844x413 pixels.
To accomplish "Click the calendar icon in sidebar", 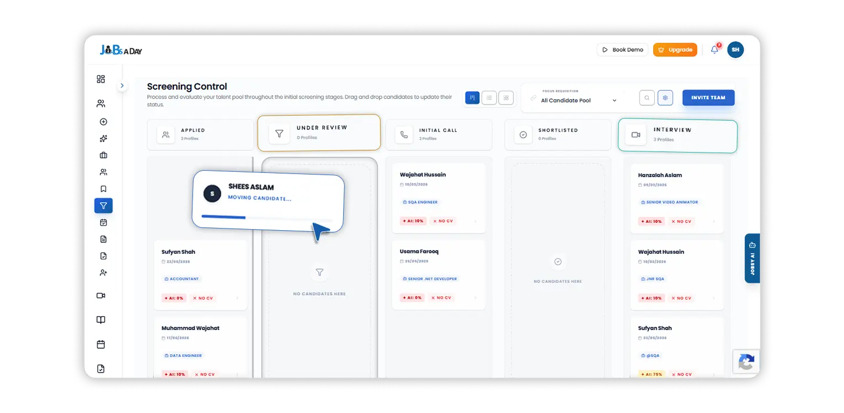I will coord(100,345).
